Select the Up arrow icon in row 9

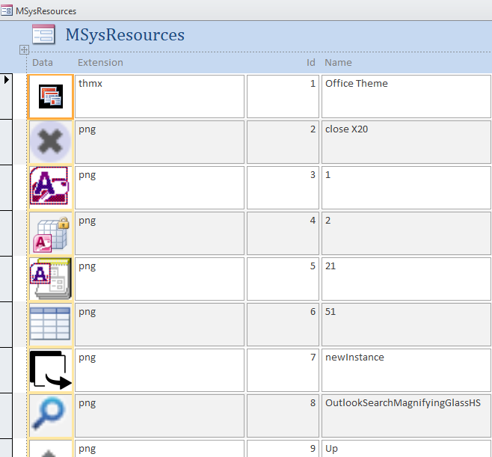pyautogui.click(x=51, y=449)
